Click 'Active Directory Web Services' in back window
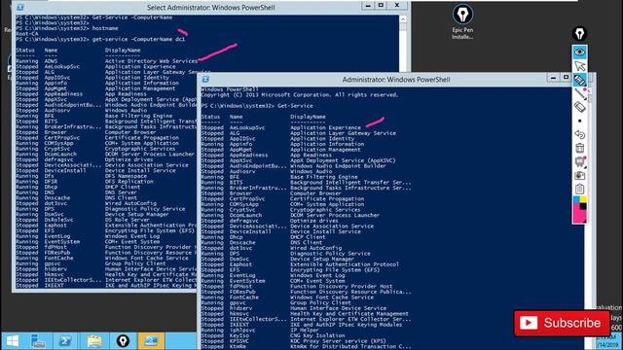 (x=151, y=61)
